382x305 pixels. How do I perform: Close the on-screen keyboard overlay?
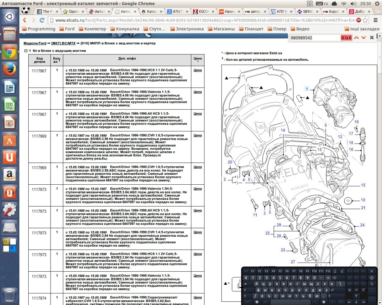click(x=372, y=271)
